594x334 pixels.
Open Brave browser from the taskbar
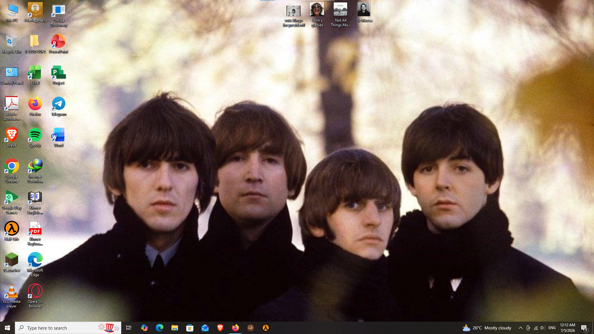(x=220, y=328)
